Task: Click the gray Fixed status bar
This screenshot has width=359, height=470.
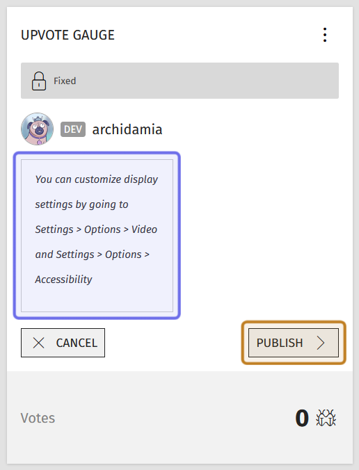Action: pyautogui.click(x=180, y=81)
